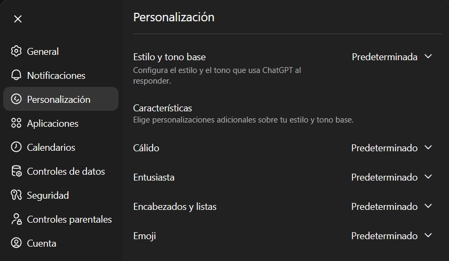
Task: Click the Aplicaciones grid icon
Action: tap(17, 124)
